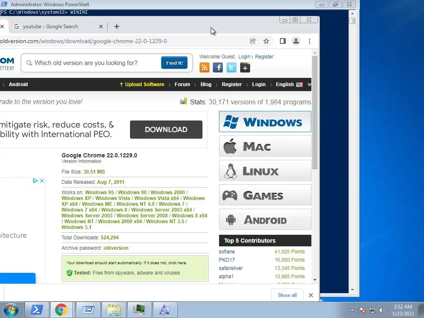
Task: Select the Linux platform button
Action: click(x=265, y=170)
